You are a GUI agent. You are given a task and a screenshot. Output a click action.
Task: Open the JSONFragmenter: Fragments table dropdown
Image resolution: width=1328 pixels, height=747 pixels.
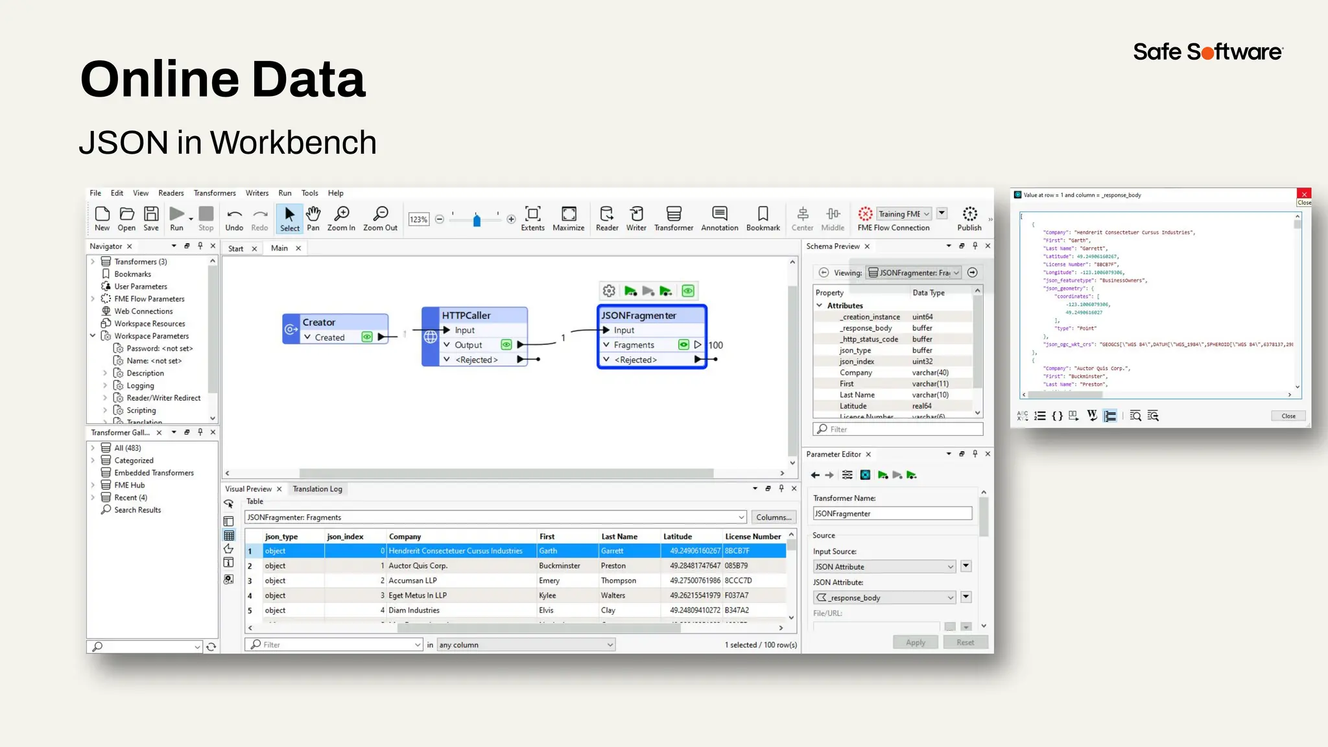click(495, 517)
